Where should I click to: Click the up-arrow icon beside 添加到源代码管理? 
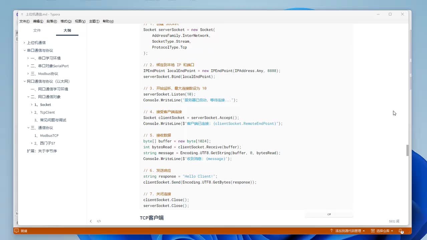331,231
